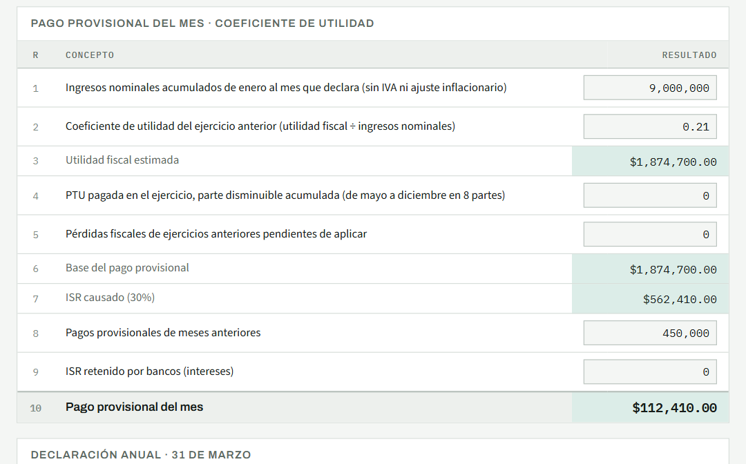Image resolution: width=746 pixels, height=464 pixels.
Task: Edit the coeficiente de utilidad field
Action: point(650,126)
